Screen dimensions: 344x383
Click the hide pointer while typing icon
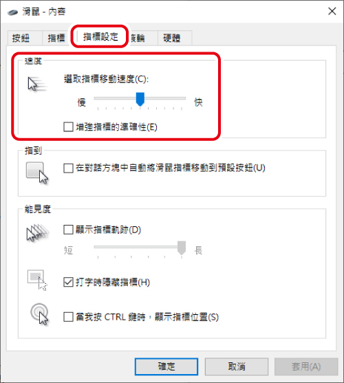coord(37,280)
